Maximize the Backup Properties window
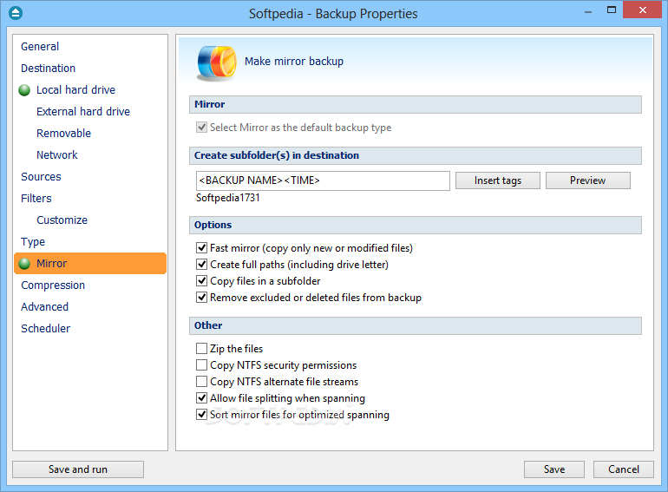Screen dimensions: 668x492 click(x=612, y=10)
